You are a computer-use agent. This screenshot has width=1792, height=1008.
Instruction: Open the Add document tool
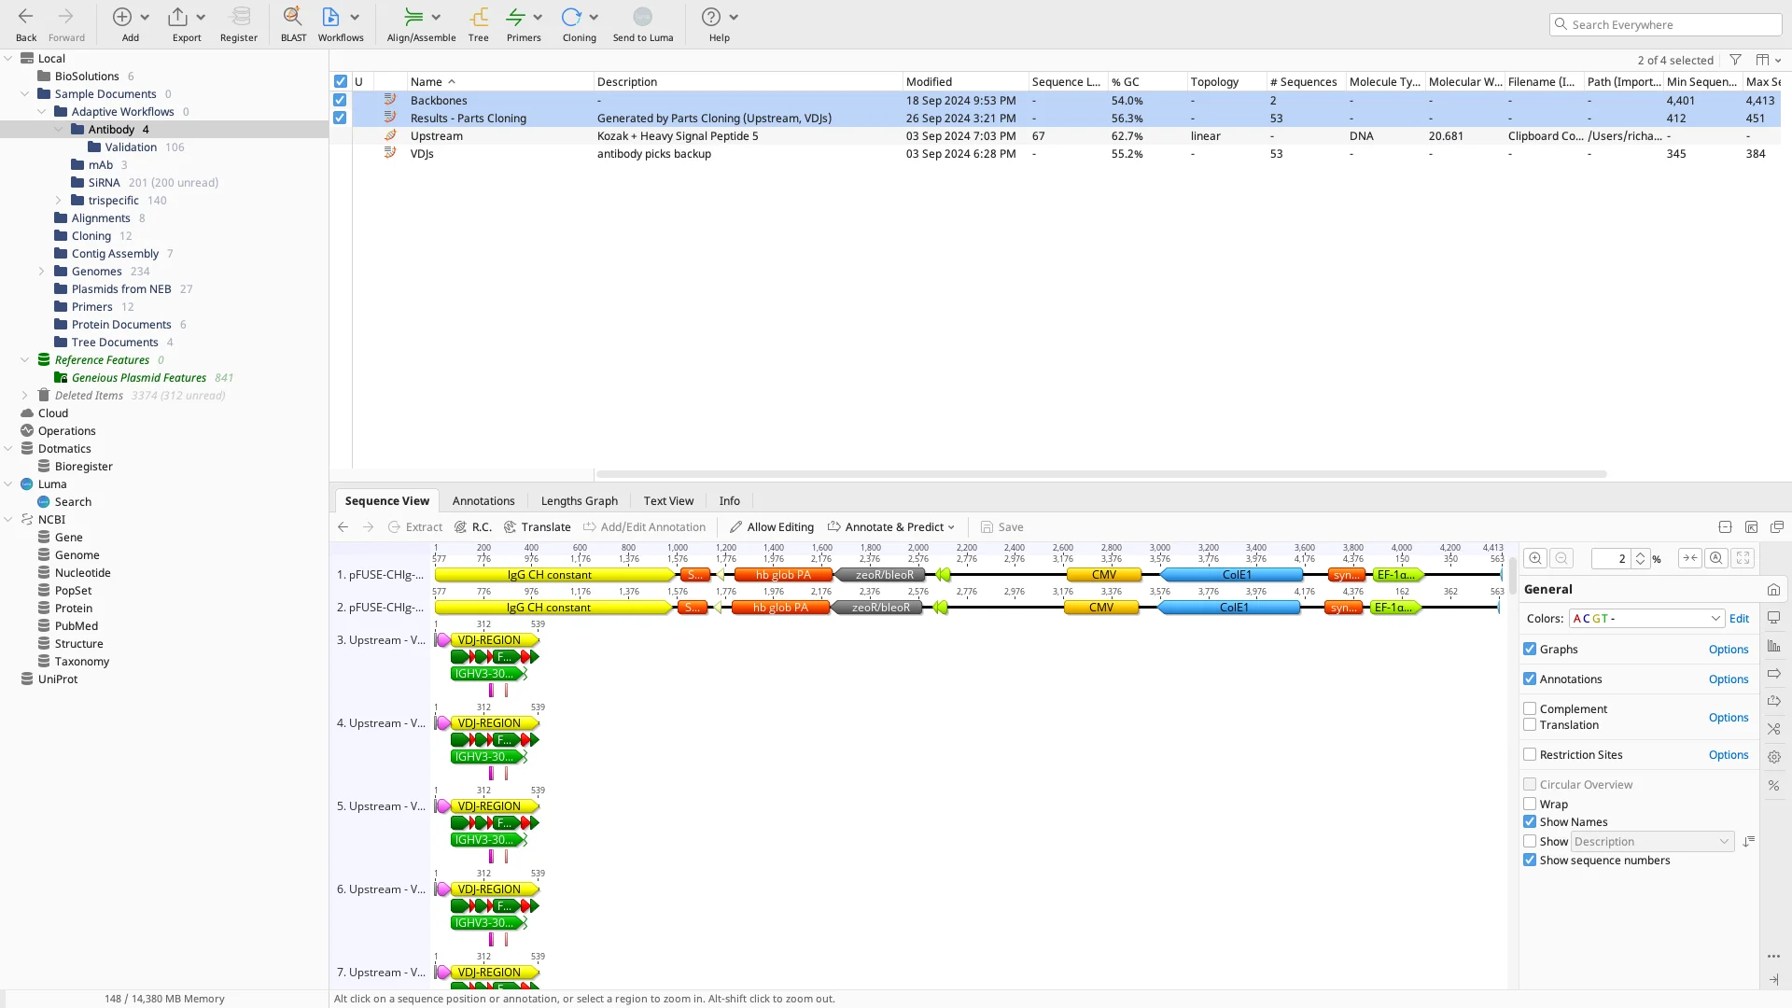122,17
